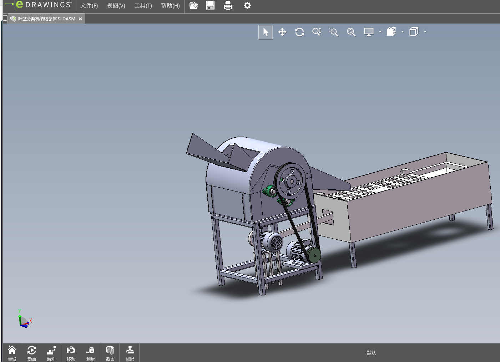Open the view orientation dropdown arrow

pyautogui.click(x=403, y=32)
